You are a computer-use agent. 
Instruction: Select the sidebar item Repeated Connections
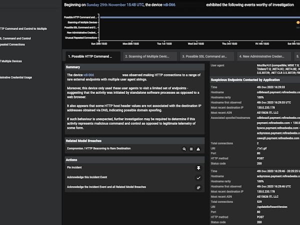click(12, 44)
